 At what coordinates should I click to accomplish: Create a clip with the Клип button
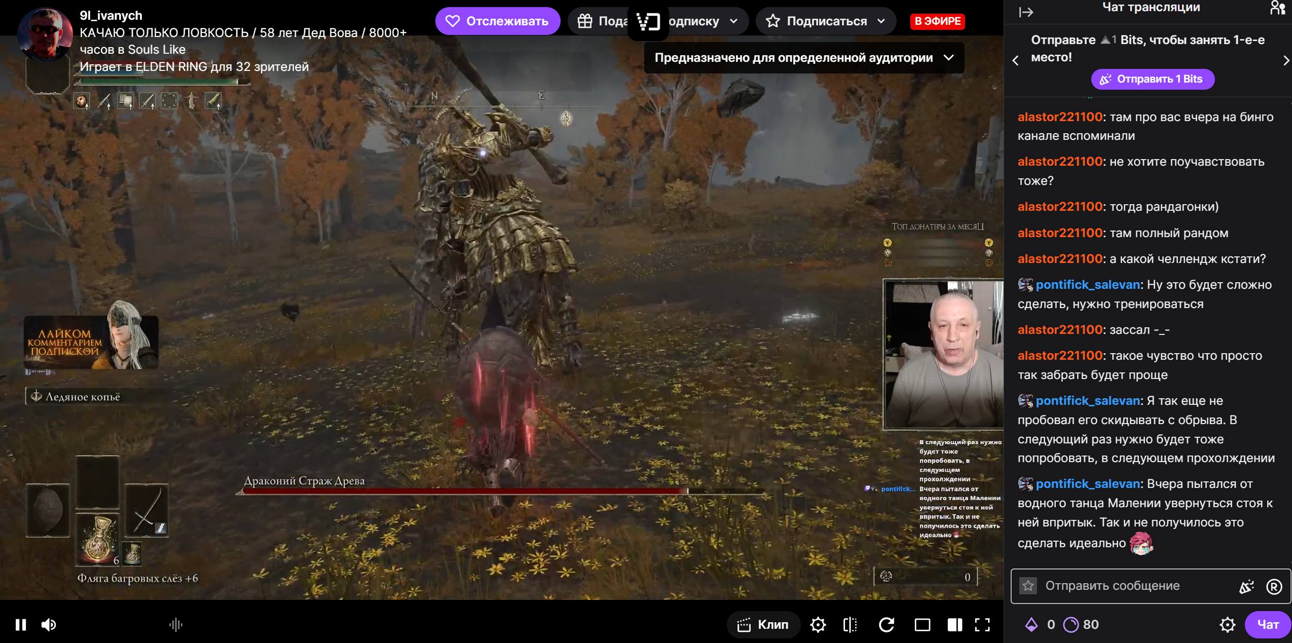[x=763, y=624]
